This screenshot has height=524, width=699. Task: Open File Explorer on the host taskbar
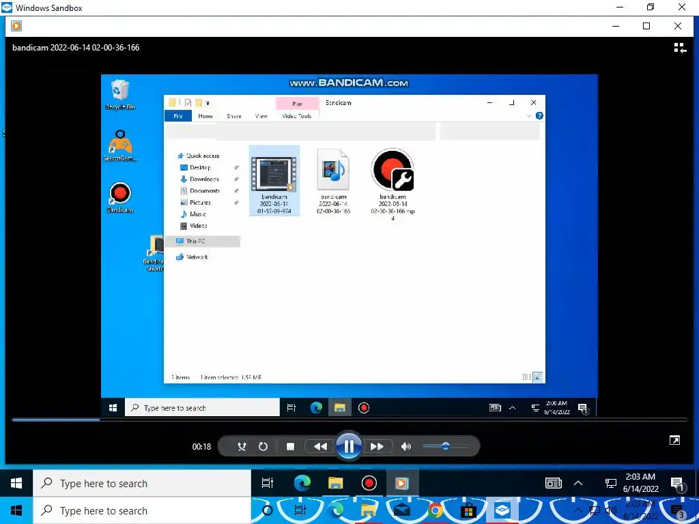(369, 510)
